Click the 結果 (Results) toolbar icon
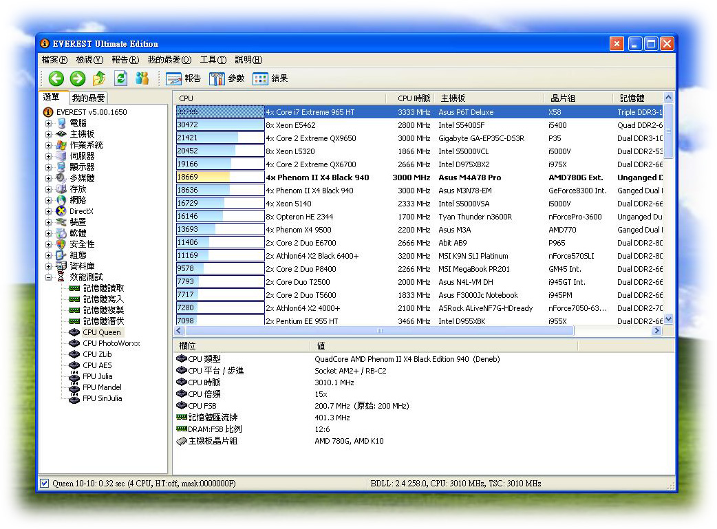 click(x=261, y=78)
